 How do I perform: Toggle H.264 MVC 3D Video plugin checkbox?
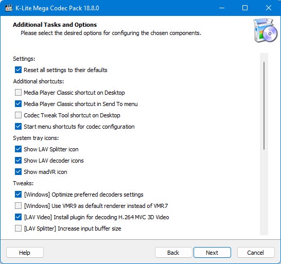(18, 217)
